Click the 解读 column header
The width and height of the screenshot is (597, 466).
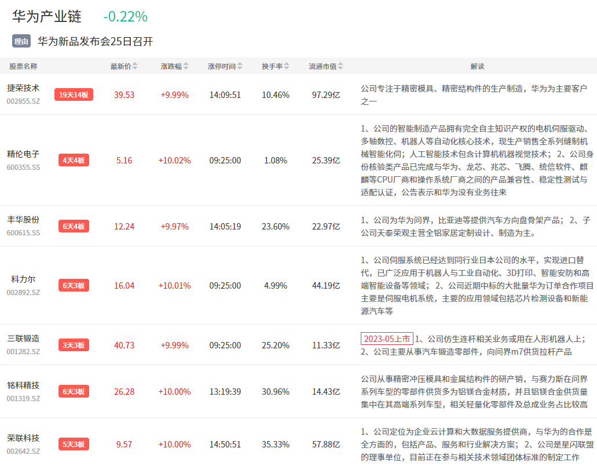478,66
